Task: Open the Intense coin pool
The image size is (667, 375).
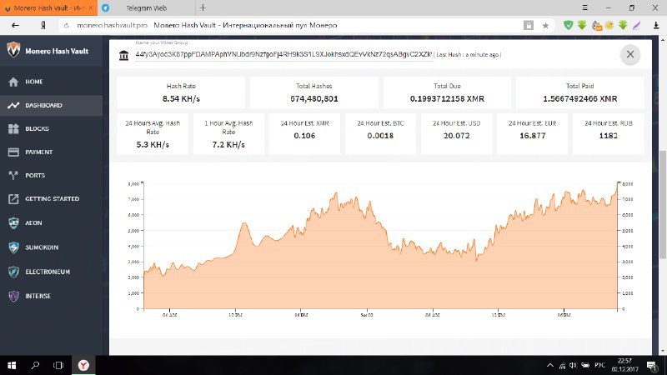Action: (x=38, y=296)
